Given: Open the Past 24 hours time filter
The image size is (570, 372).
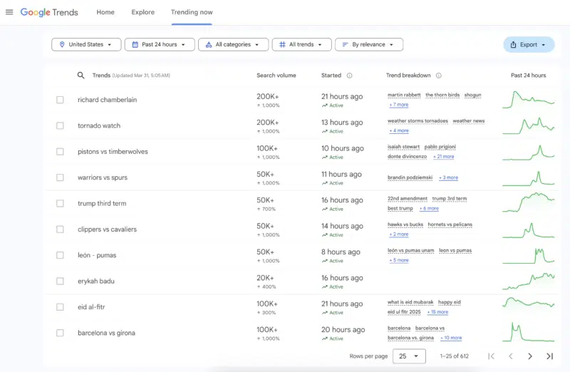Looking at the screenshot, I should coord(160,44).
